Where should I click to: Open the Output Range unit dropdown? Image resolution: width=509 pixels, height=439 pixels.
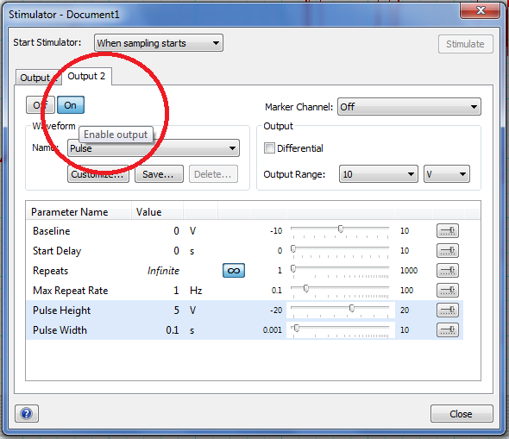[x=447, y=174]
